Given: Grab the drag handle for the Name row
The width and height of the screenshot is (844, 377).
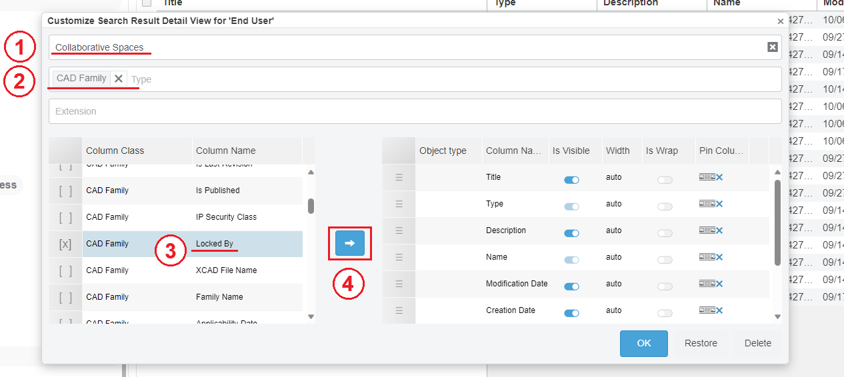Looking at the screenshot, I should point(399,257).
